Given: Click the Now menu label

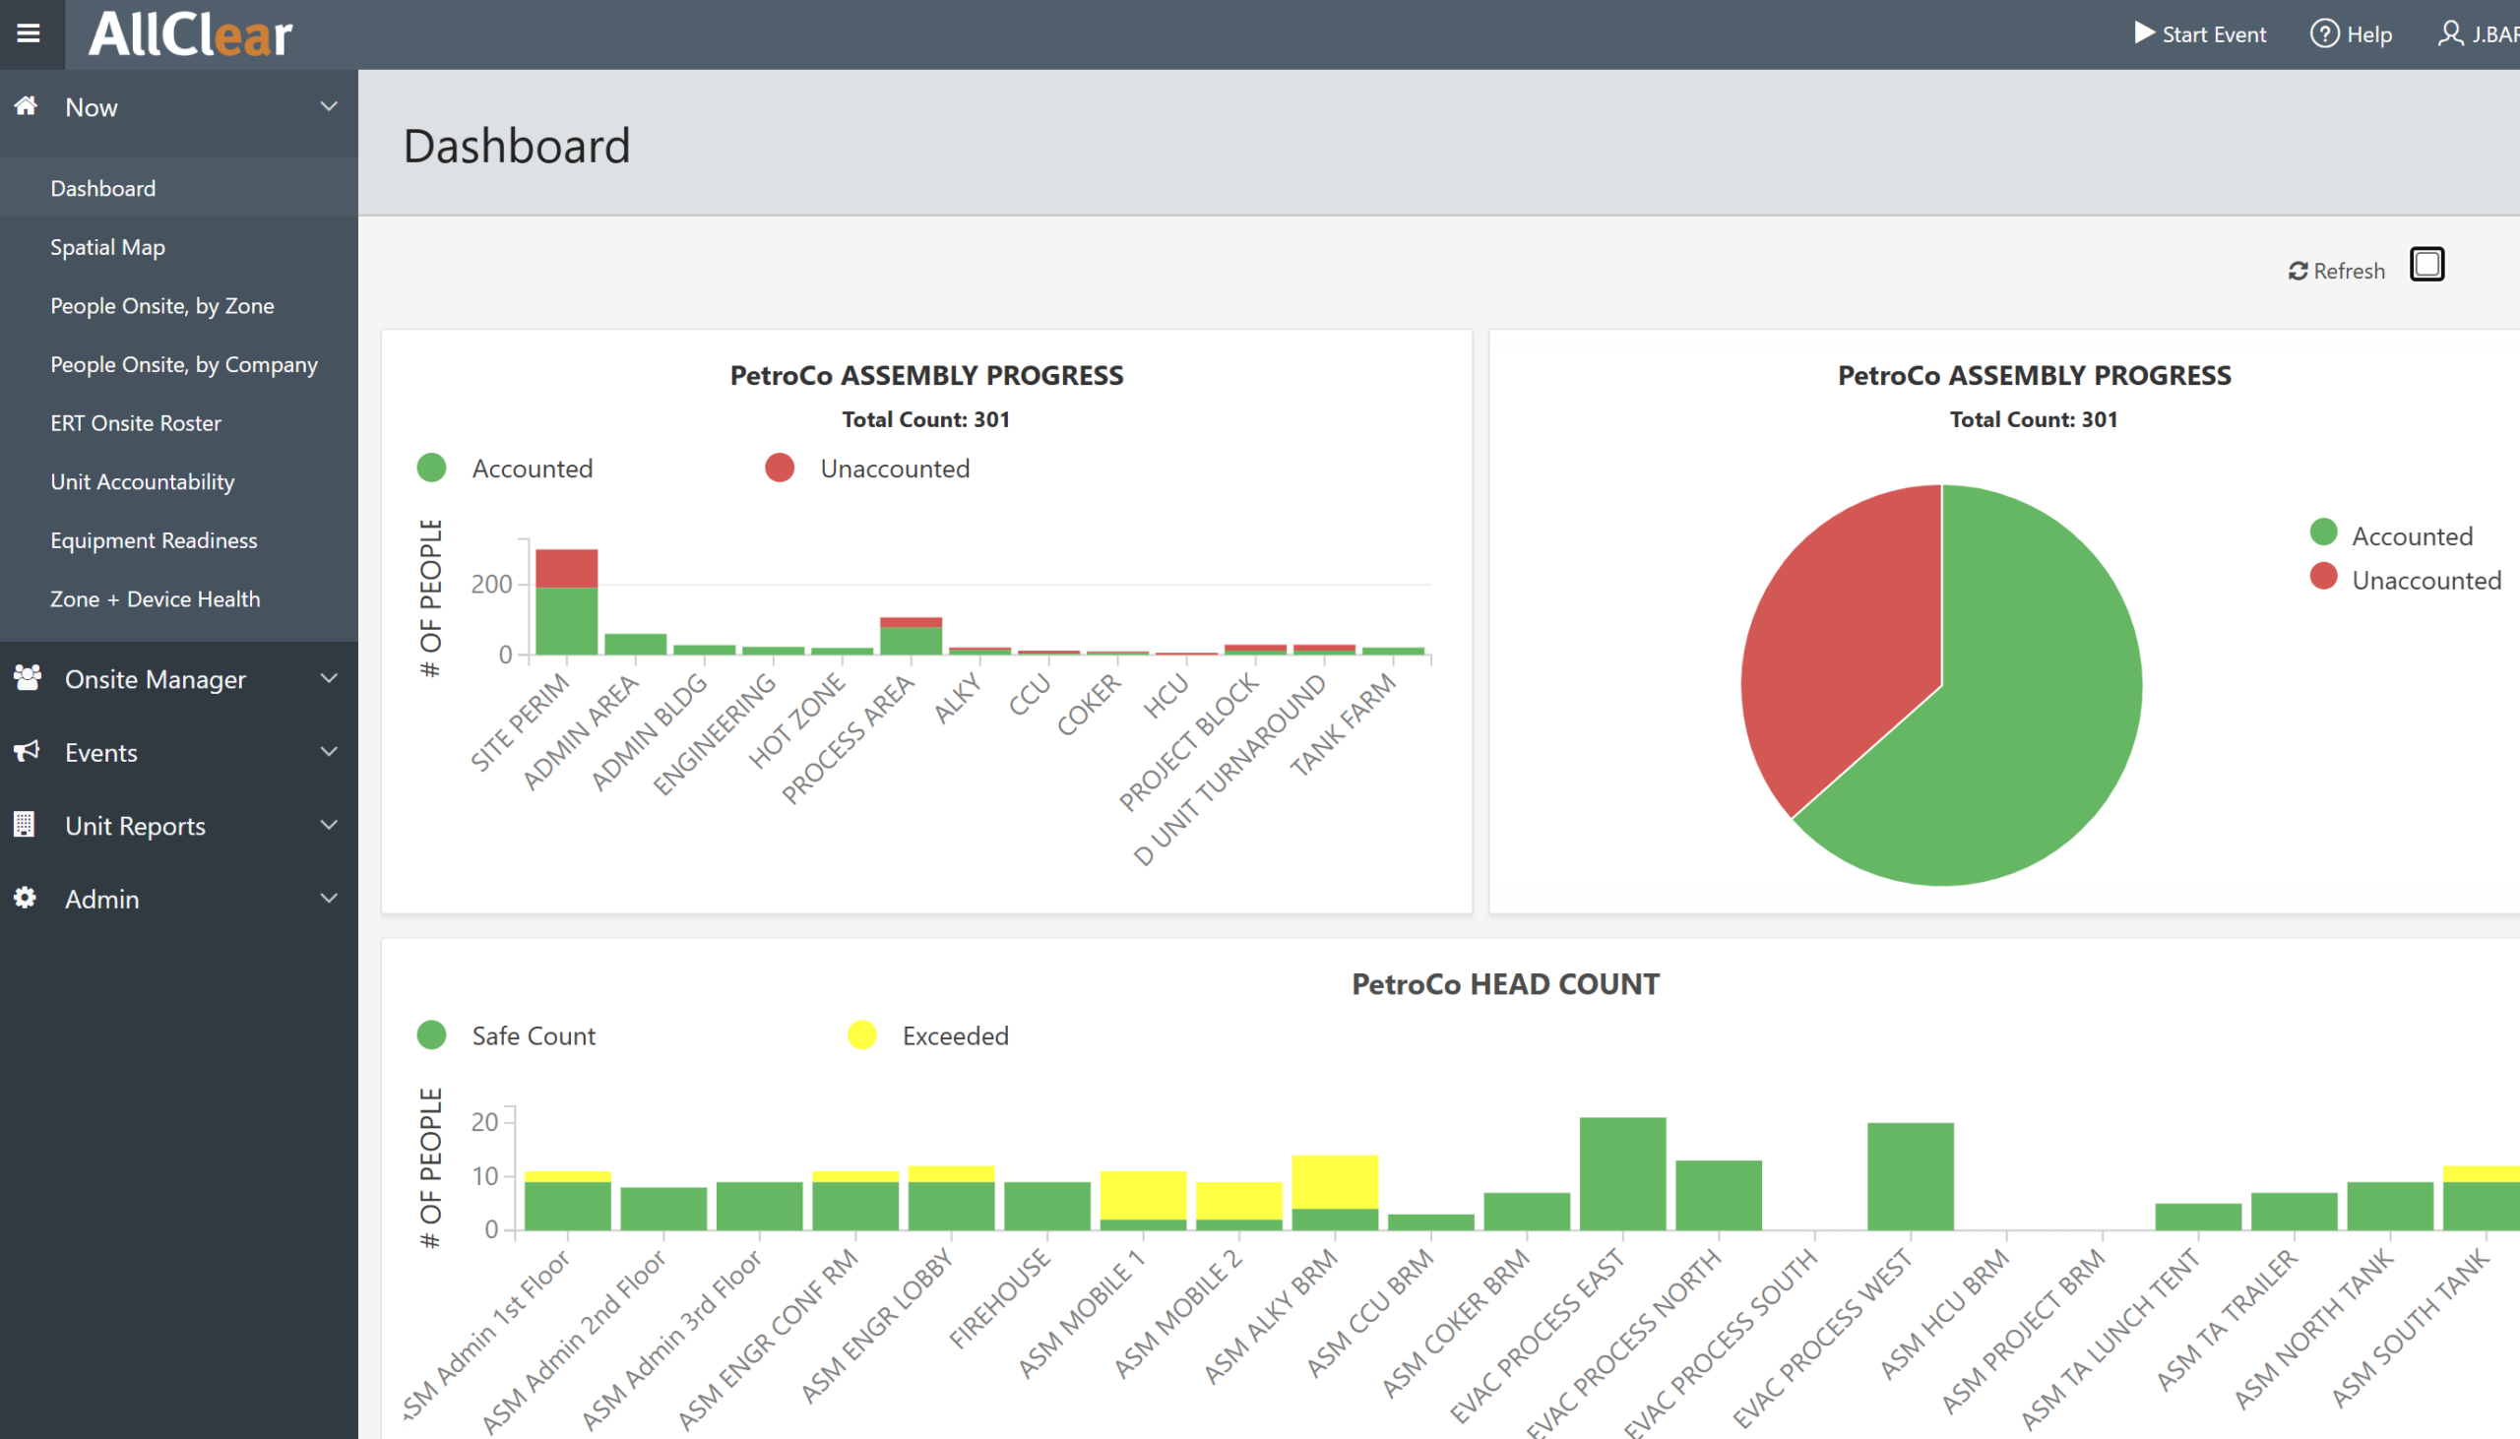Looking at the screenshot, I should click(91, 106).
